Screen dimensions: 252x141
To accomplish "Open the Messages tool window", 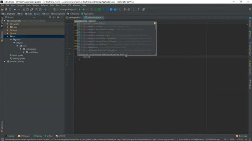I will pos(24,136).
